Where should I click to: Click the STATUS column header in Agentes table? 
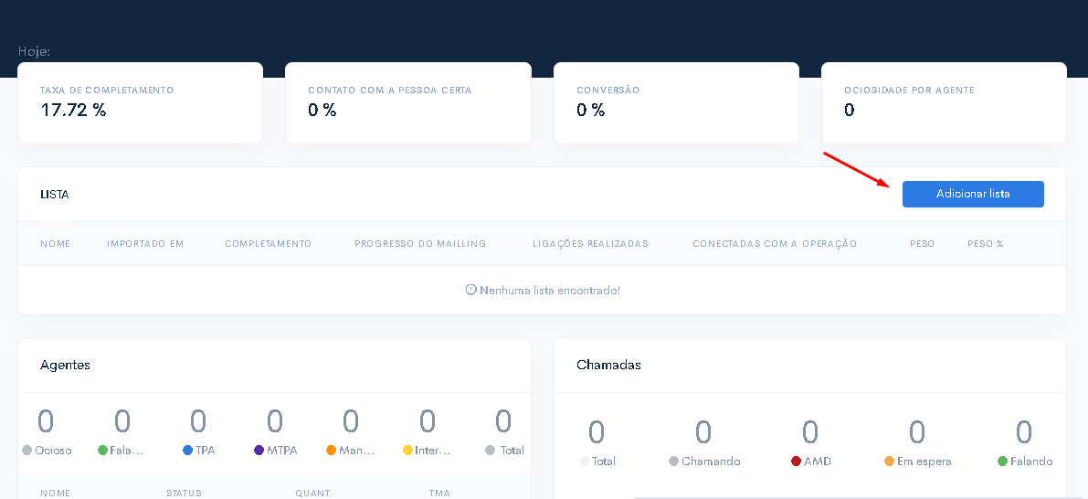pos(184,494)
